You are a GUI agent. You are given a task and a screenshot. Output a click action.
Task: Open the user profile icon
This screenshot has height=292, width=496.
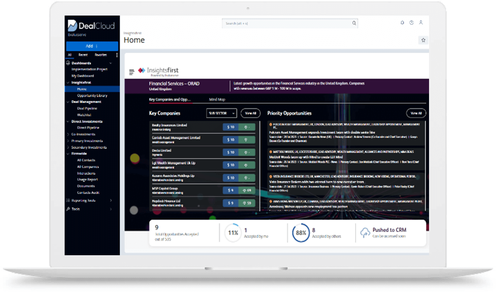coord(421,22)
